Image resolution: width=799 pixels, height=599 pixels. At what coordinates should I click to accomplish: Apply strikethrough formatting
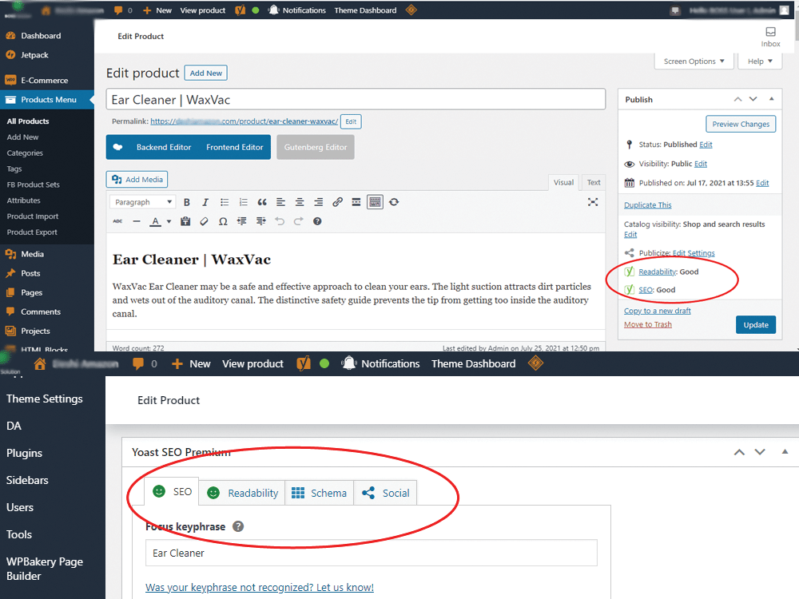pos(117,221)
